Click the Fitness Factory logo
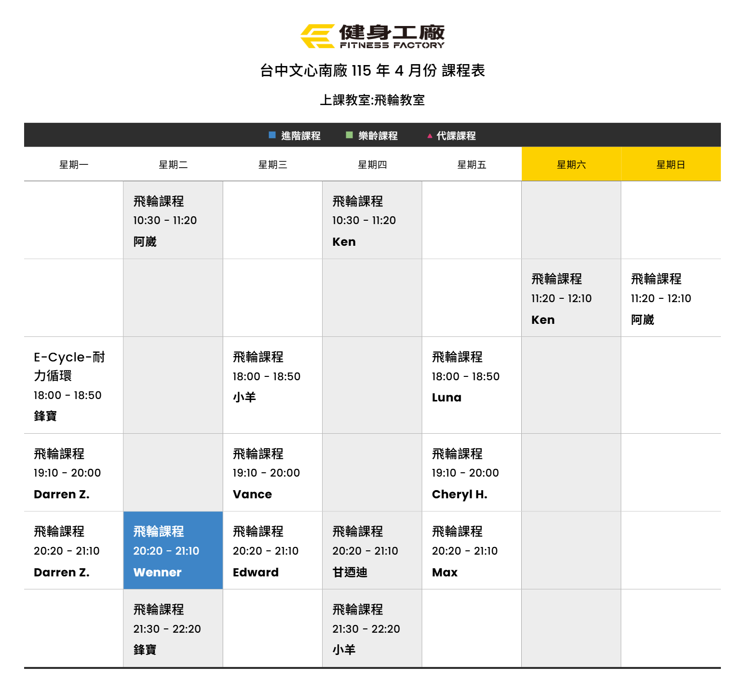Screen dimensions: 745x693 click(x=372, y=36)
